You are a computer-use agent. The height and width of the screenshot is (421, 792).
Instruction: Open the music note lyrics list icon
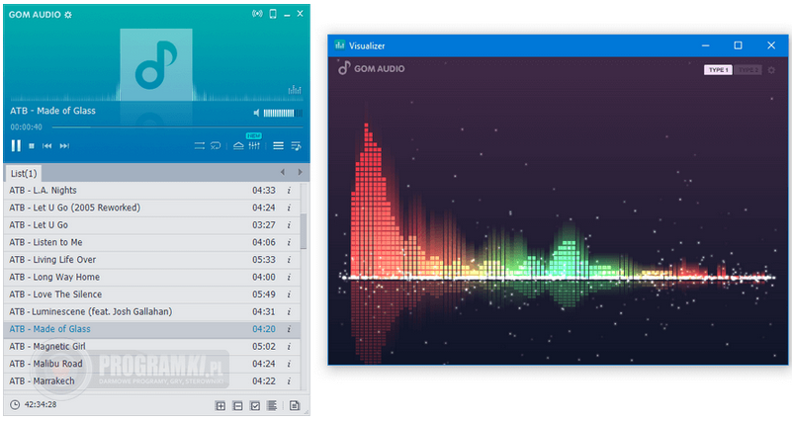[296, 146]
